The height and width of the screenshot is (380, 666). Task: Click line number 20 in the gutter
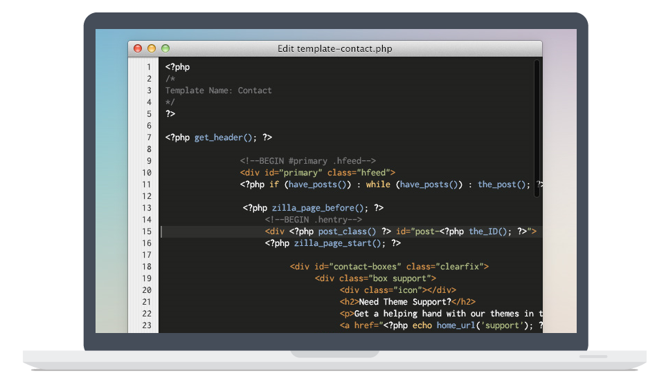[147, 290]
